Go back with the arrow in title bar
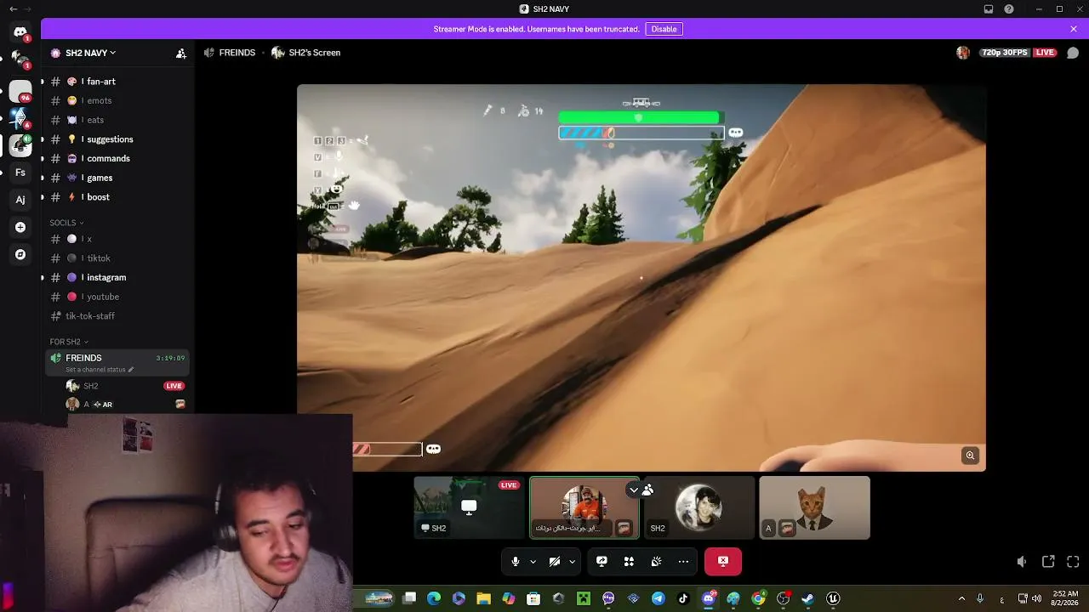The image size is (1089, 612). pyautogui.click(x=13, y=9)
